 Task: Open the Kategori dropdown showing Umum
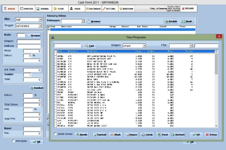coord(144,46)
